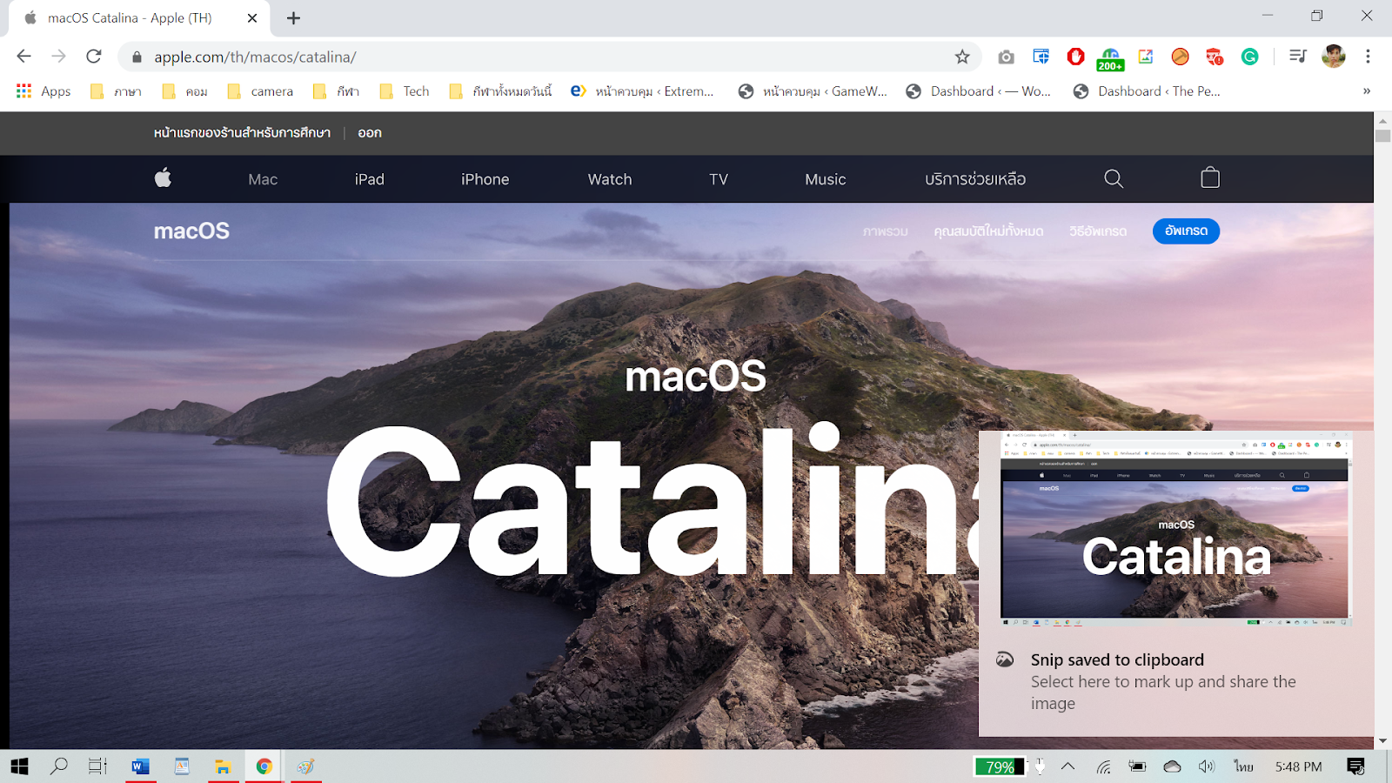1392x783 pixels.
Task: Open the Chrome profile avatar
Action: (x=1334, y=57)
